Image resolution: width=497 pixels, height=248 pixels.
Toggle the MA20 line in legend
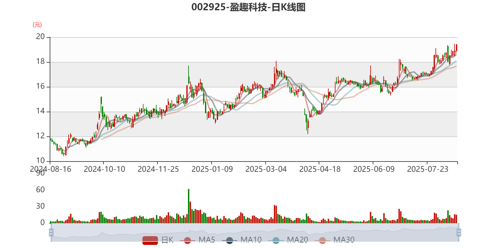pos(288,240)
